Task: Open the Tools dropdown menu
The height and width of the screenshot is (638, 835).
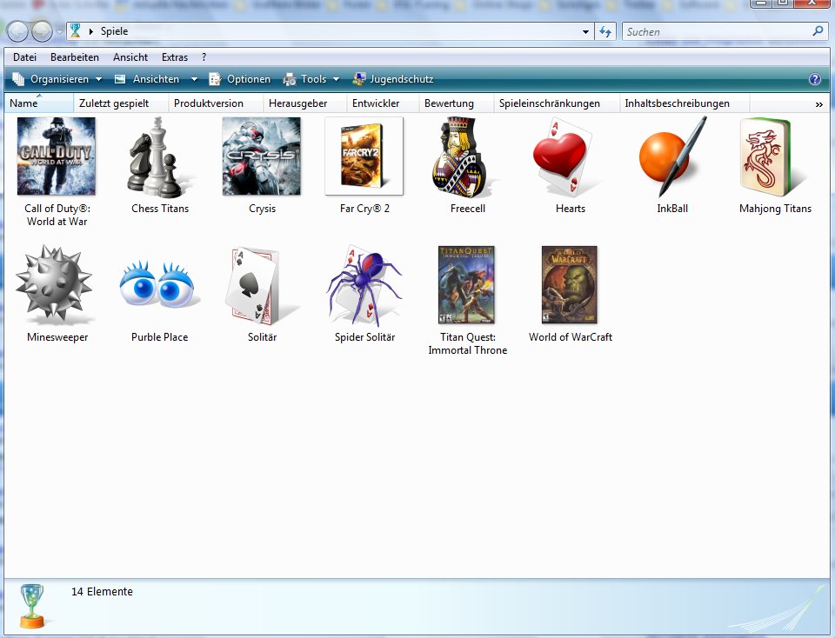Action: 311,79
